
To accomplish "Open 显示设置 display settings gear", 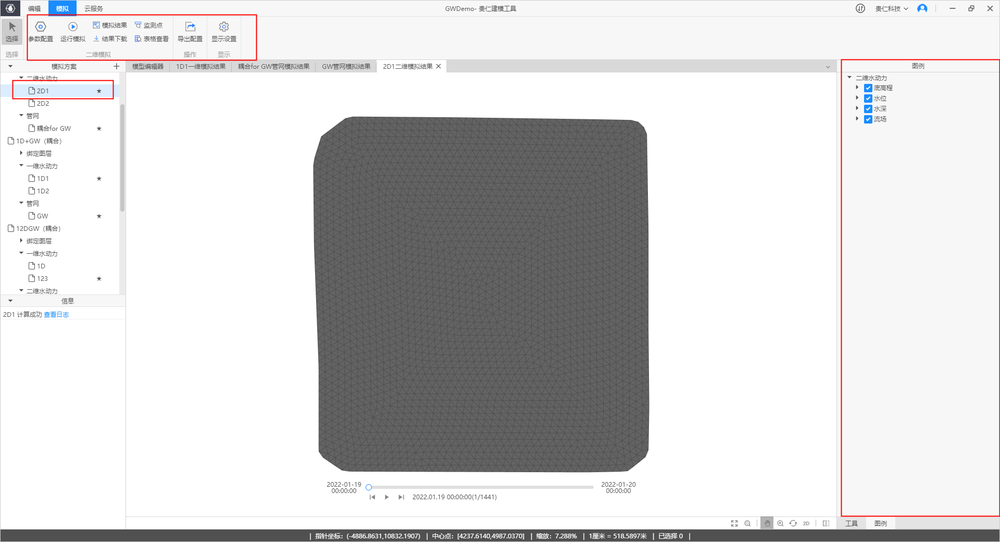I will (x=224, y=31).
